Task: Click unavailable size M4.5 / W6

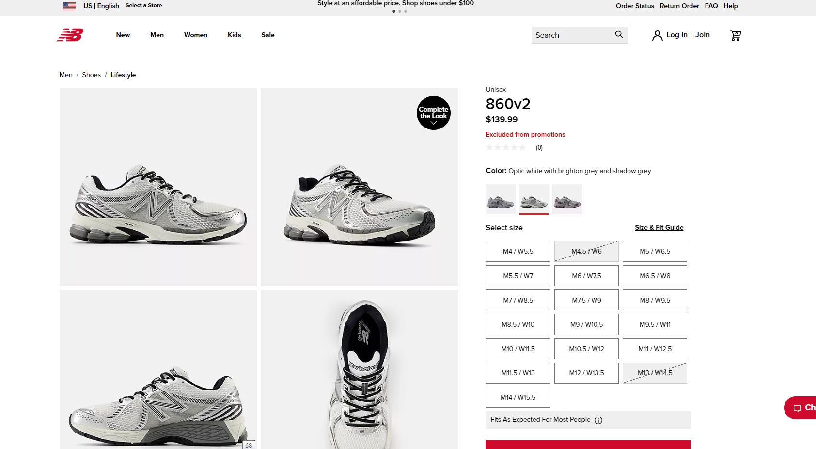Action: click(x=586, y=251)
